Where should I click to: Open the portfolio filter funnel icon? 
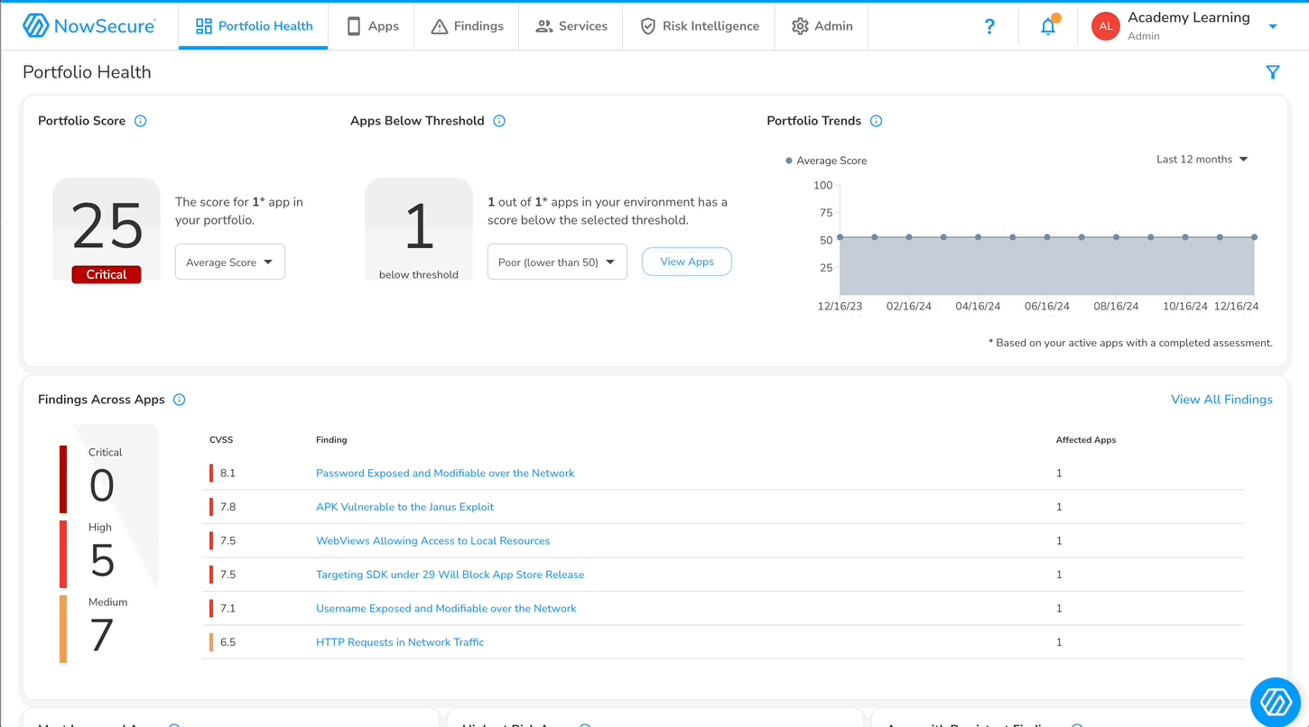[x=1273, y=72]
